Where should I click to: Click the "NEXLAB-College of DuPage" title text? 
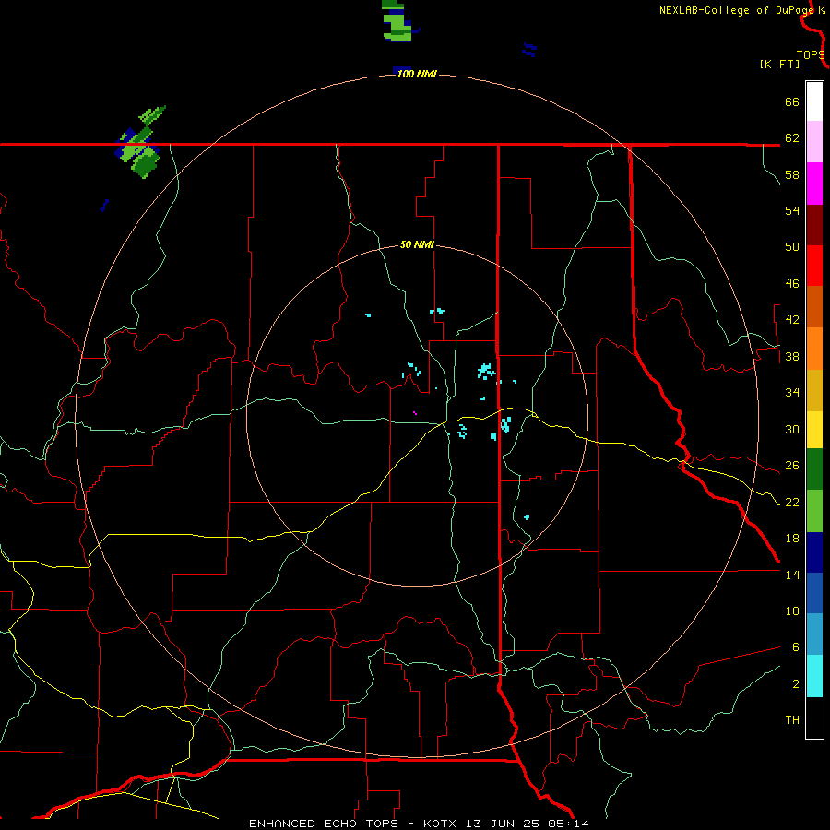[738, 10]
